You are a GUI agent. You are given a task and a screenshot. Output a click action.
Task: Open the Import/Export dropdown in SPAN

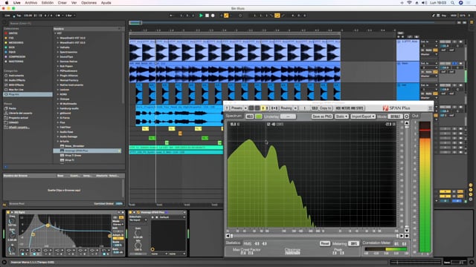coord(363,116)
